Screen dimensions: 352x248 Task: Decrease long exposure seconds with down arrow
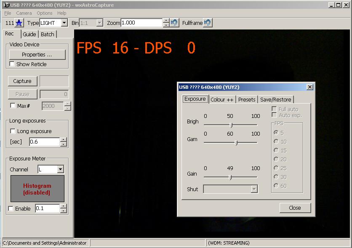click(64, 144)
